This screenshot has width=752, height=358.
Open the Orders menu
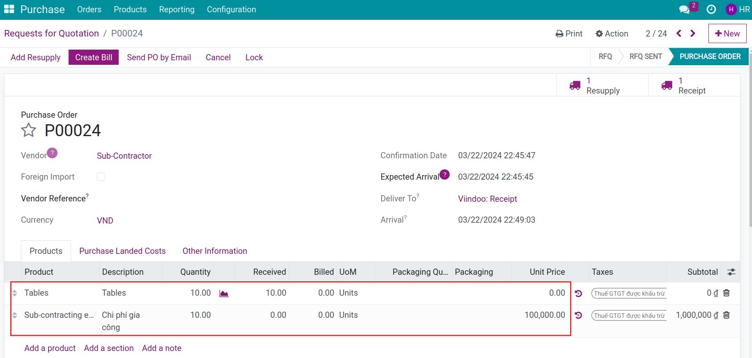(x=89, y=9)
